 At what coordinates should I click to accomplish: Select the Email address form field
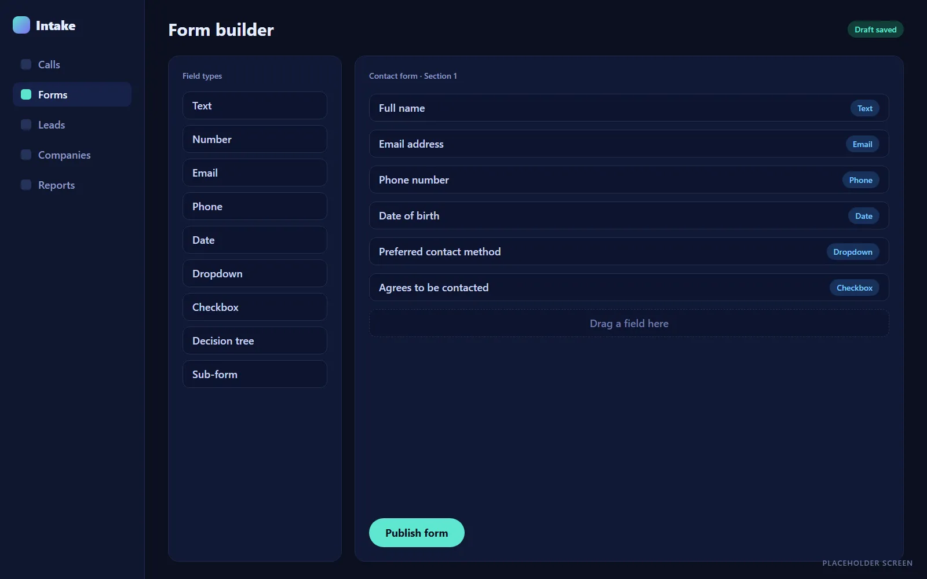click(629, 144)
